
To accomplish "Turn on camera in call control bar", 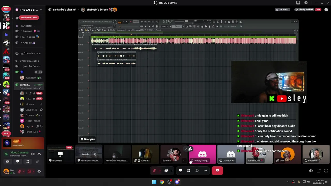I will (x=166, y=171).
